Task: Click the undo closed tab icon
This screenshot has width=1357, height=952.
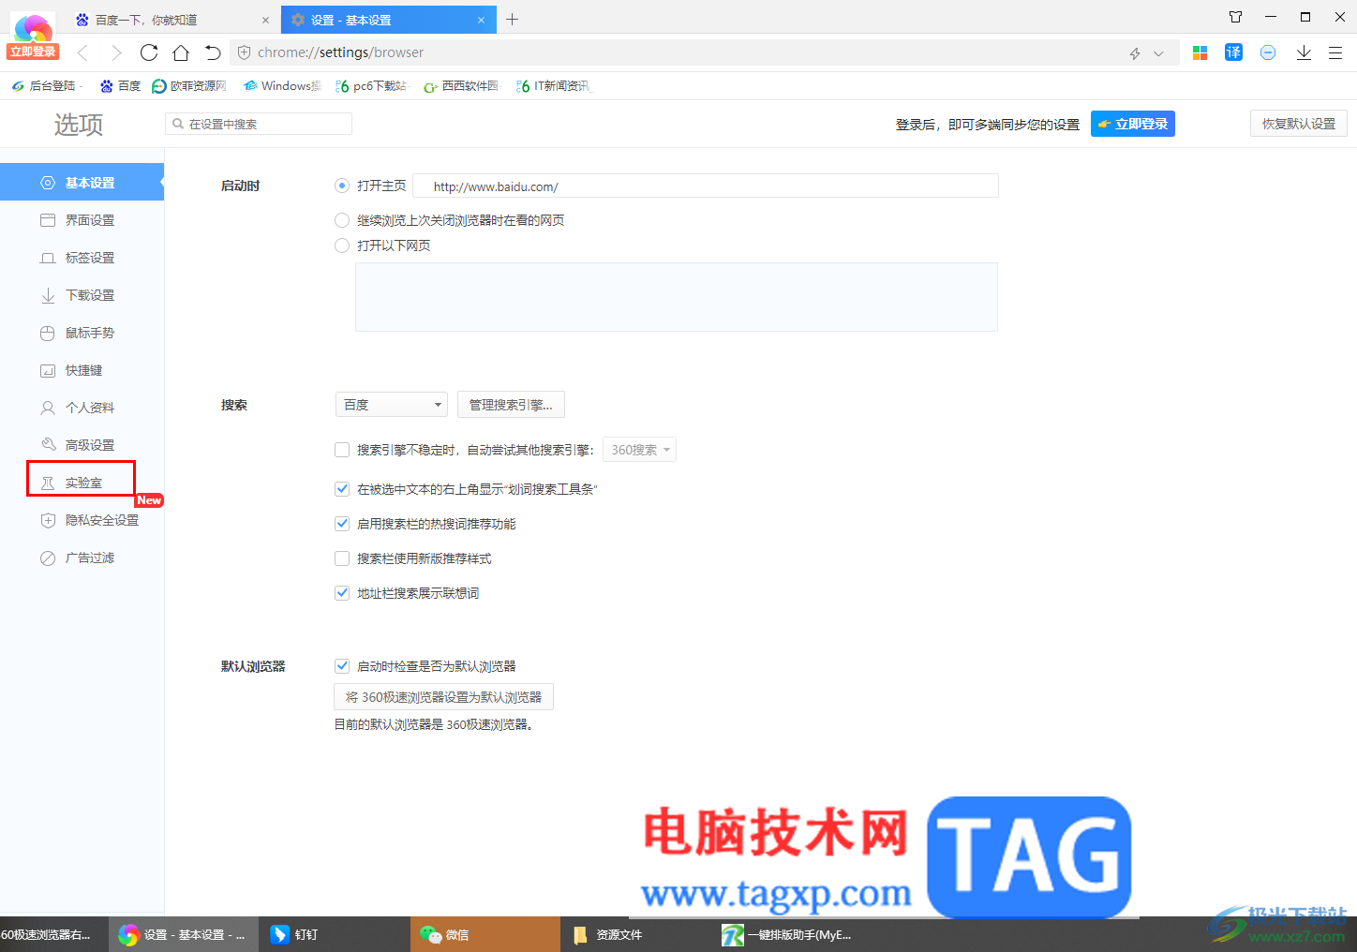Action: click(x=213, y=52)
